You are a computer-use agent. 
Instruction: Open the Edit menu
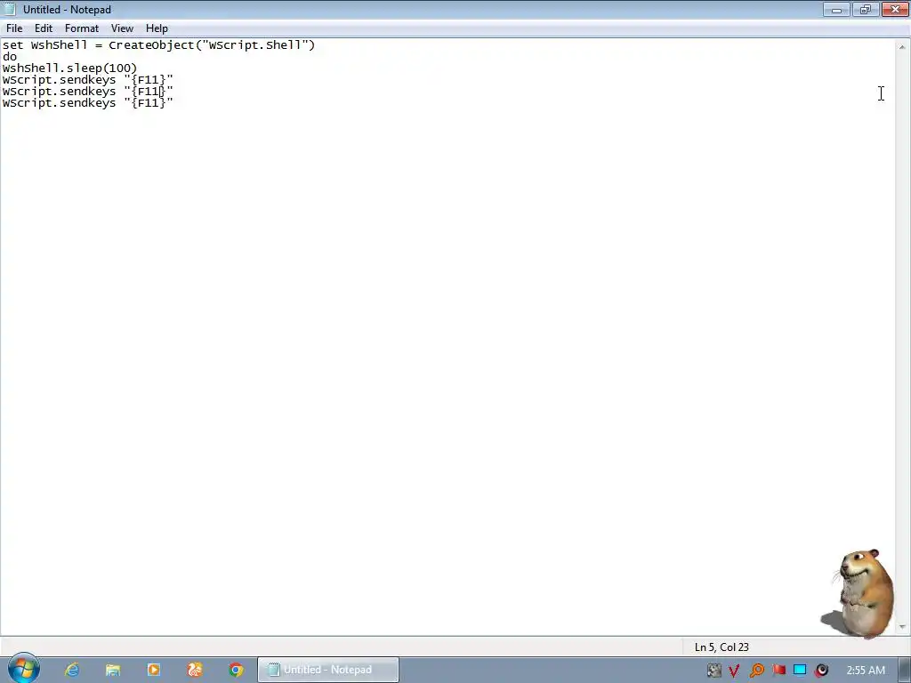point(43,28)
